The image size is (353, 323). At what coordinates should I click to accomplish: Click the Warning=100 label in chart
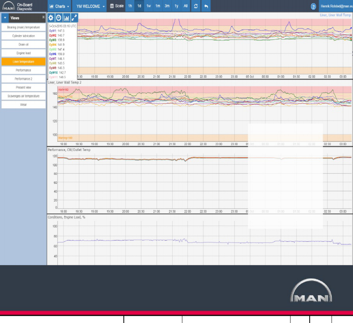click(x=65, y=138)
